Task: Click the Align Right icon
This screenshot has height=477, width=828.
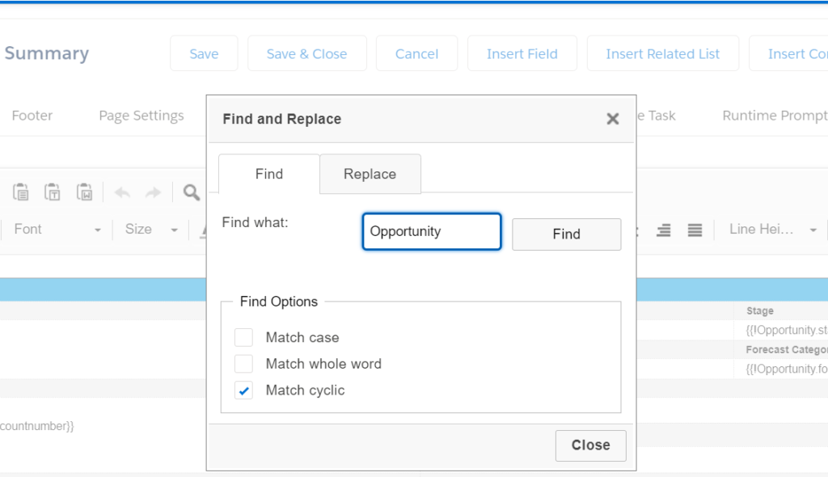Action: pyautogui.click(x=664, y=230)
